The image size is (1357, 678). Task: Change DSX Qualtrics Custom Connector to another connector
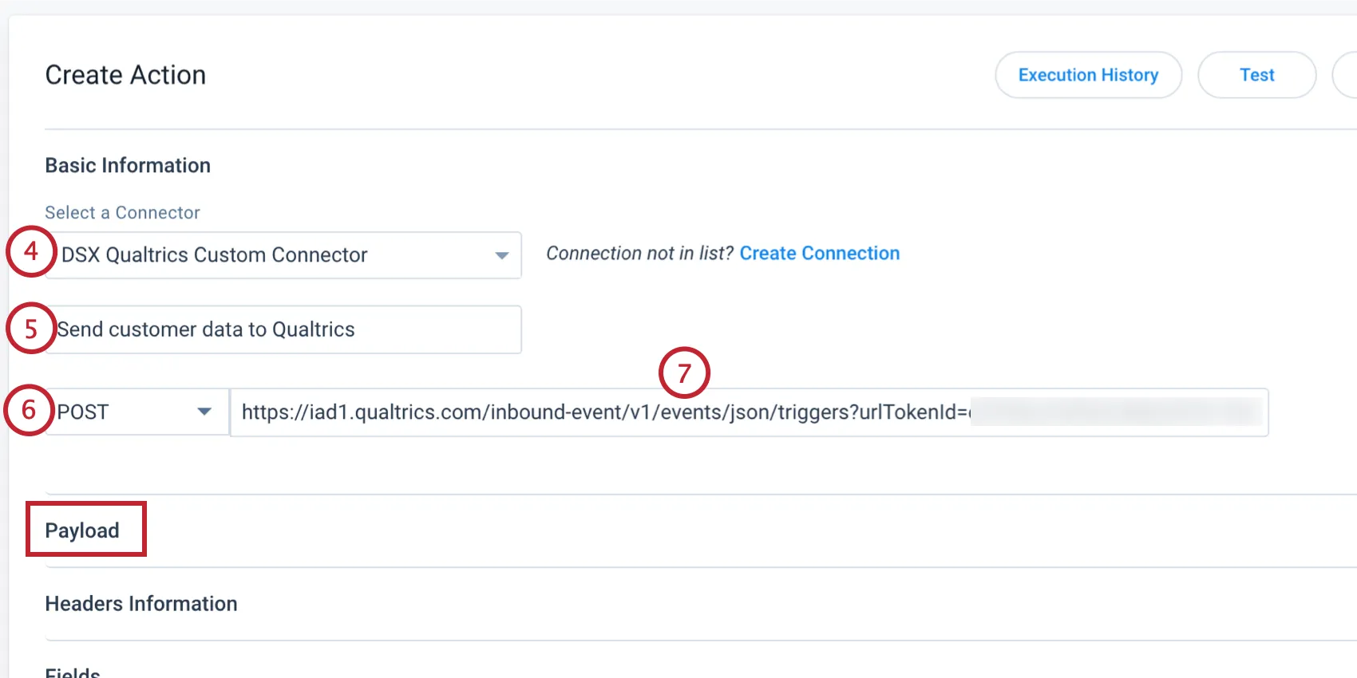point(501,255)
